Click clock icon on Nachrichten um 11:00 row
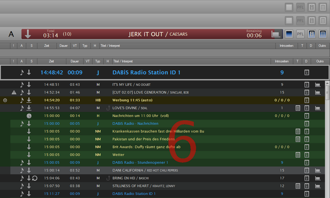Viewport: 330px width, 198px height. (x=29, y=116)
